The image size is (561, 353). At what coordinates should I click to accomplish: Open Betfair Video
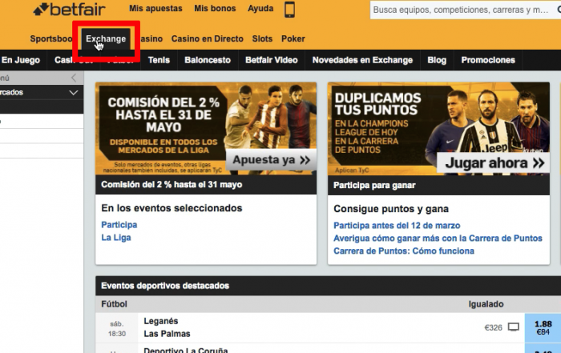pos(272,60)
